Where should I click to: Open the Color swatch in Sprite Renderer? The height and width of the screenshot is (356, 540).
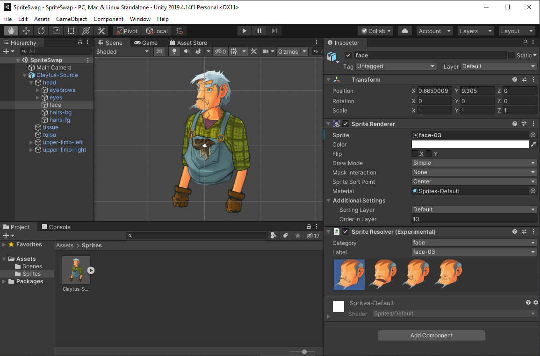tap(470, 144)
